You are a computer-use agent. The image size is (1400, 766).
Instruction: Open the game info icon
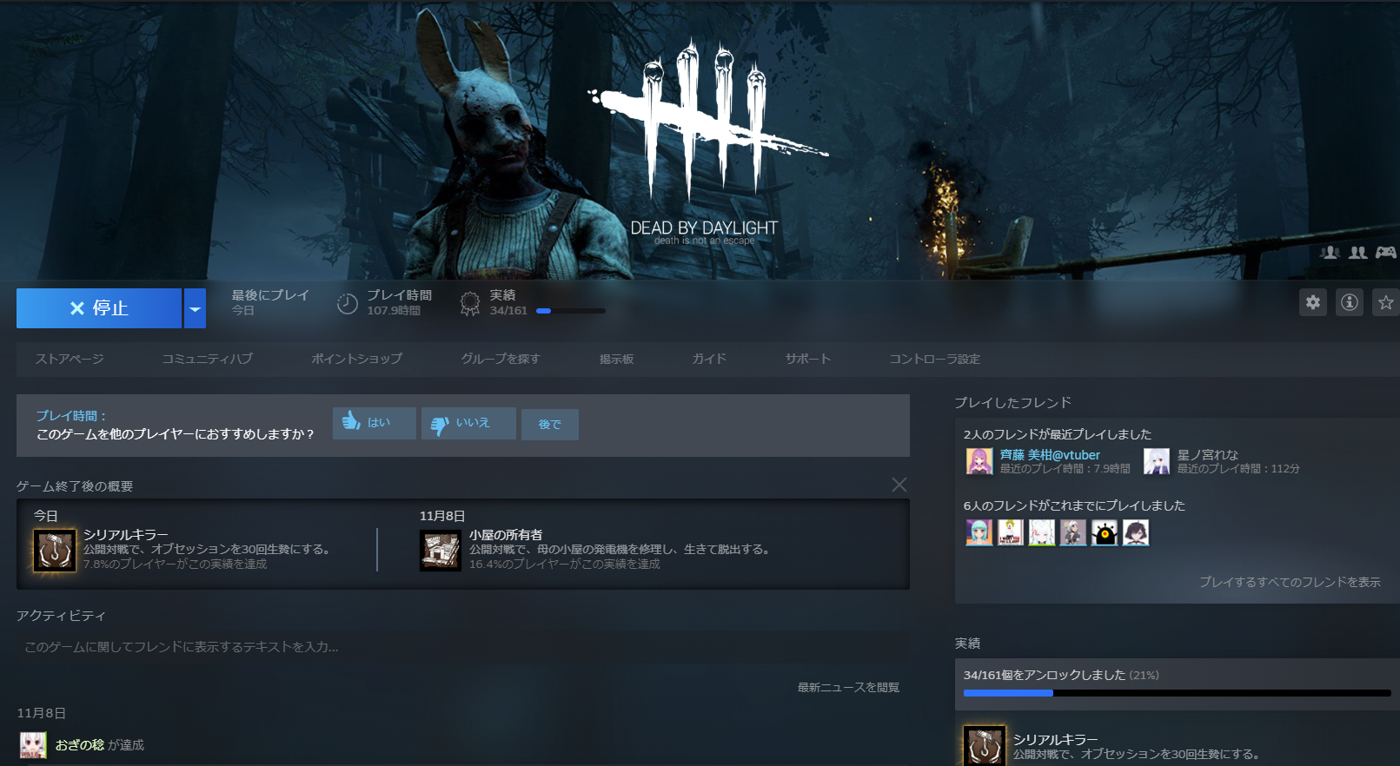(x=1350, y=302)
